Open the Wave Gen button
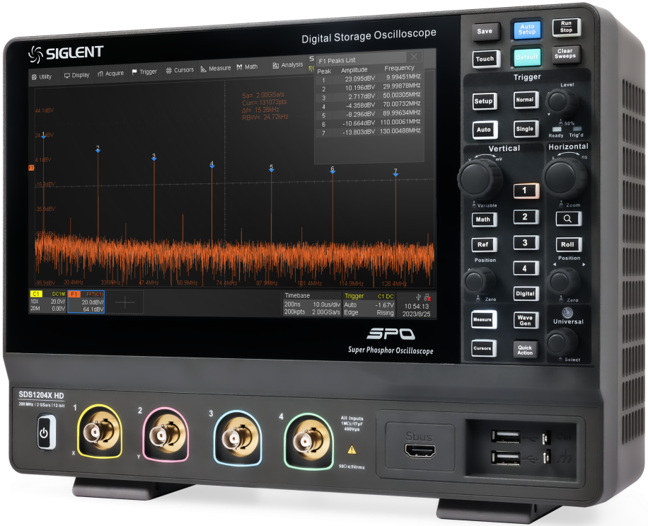Screen dimensions: 648x526 coord(526,321)
